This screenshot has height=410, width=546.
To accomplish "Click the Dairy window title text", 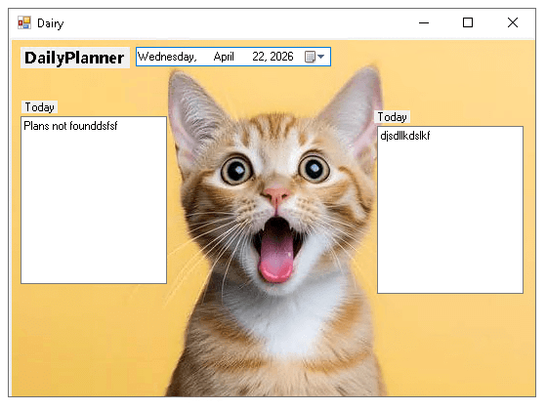I will pyautogui.click(x=51, y=23).
